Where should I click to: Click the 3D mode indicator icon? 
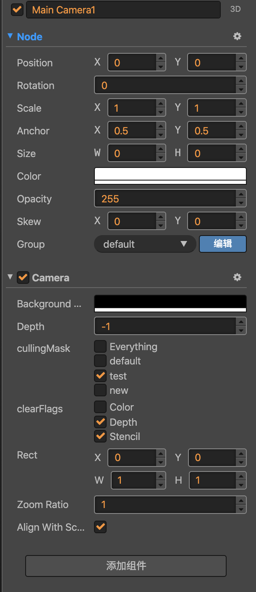[x=235, y=9]
